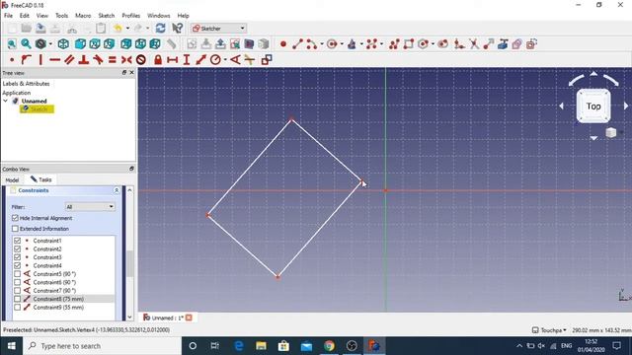Image resolution: width=632 pixels, height=355 pixels.
Task: Apply the horizontal distance constraint
Action: [x=172, y=60]
